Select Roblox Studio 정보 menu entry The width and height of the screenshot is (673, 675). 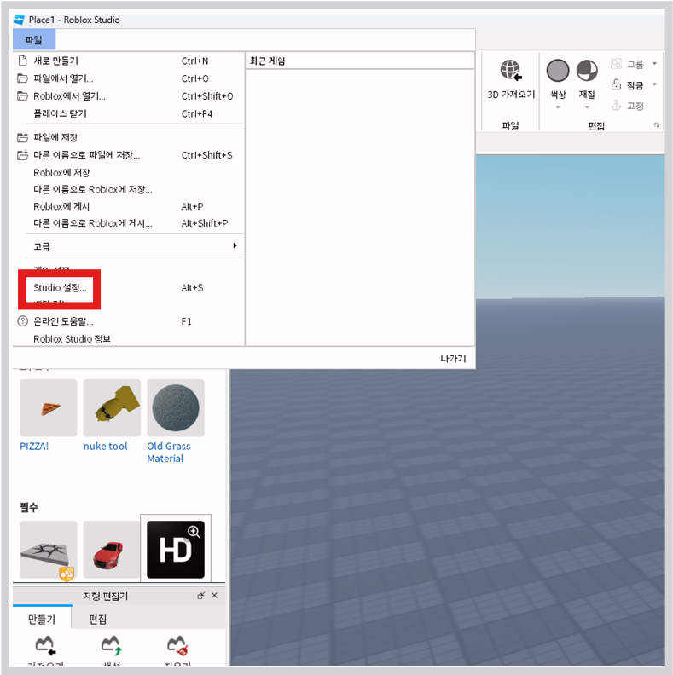coord(128,339)
